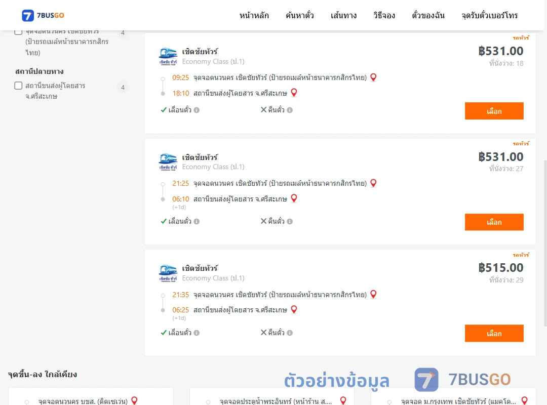This screenshot has height=405, width=547.
Task: Click the 18:10 arrival time
Action: coord(180,93)
